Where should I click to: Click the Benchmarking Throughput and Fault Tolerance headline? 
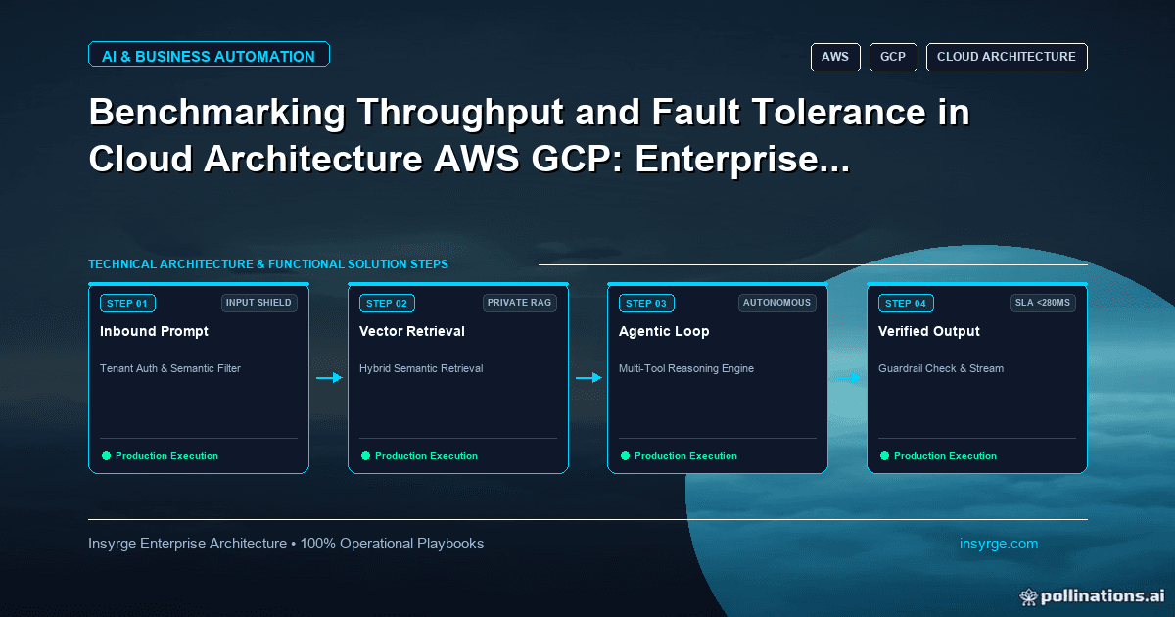coord(529,135)
